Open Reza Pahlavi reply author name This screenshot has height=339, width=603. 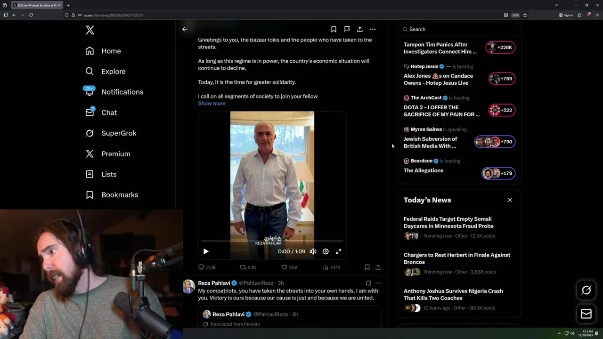coord(214,283)
